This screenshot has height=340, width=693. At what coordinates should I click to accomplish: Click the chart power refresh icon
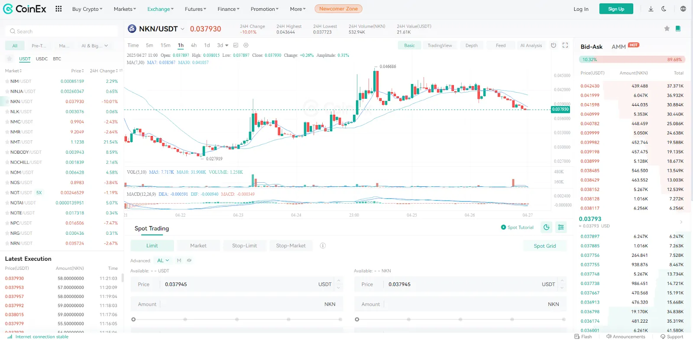(x=554, y=45)
